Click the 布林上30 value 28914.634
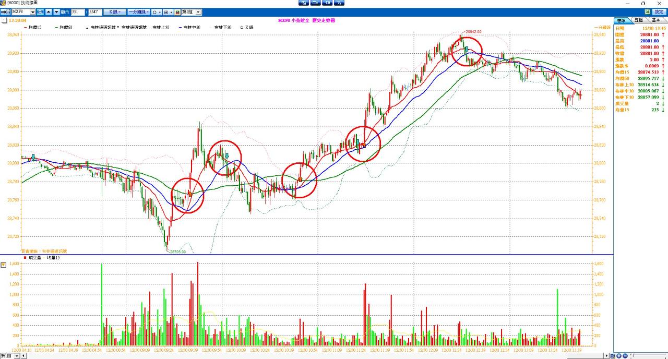 (648, 85)
